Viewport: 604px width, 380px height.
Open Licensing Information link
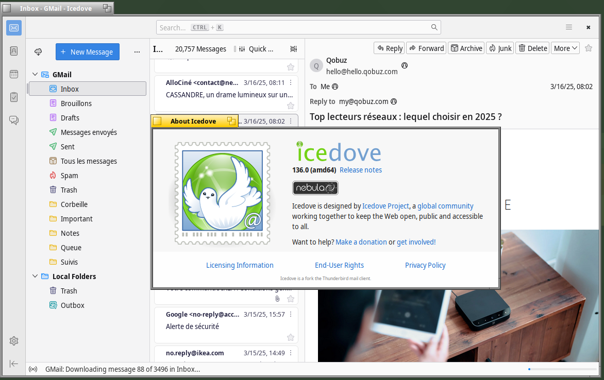click(240, 265)
